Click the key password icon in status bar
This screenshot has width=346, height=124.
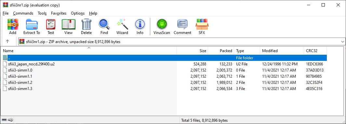[x=11, y=120]
